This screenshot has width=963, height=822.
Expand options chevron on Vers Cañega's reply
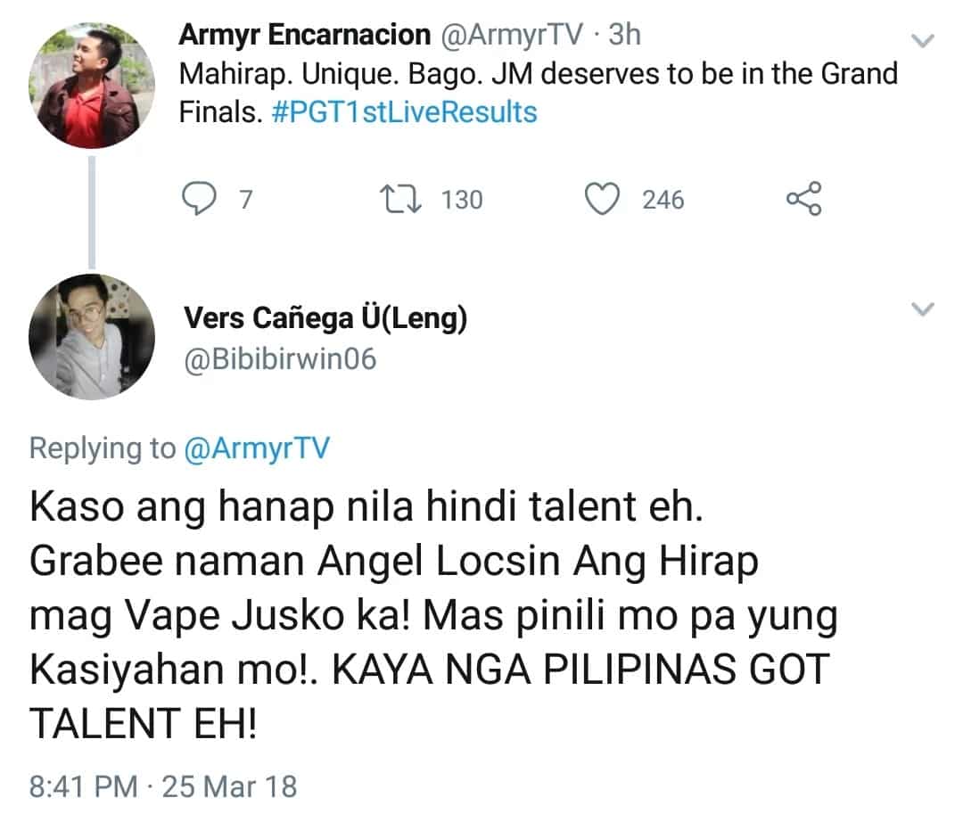tap(922, 308)
